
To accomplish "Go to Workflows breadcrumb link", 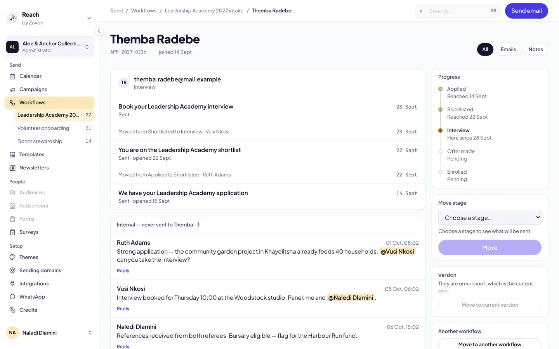I will (x=144, y=11).
